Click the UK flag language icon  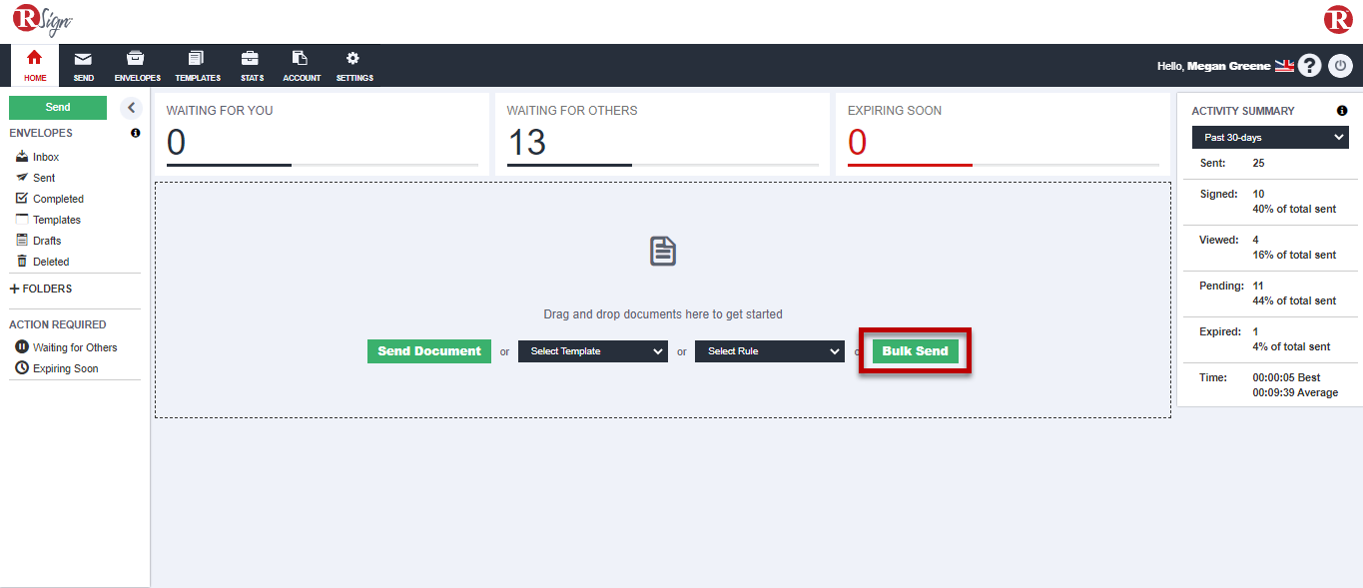coord(1284,66)
